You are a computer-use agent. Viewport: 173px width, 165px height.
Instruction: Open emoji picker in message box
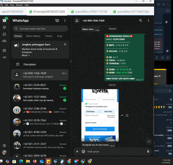pyautogui.click(x=83, y=152)
